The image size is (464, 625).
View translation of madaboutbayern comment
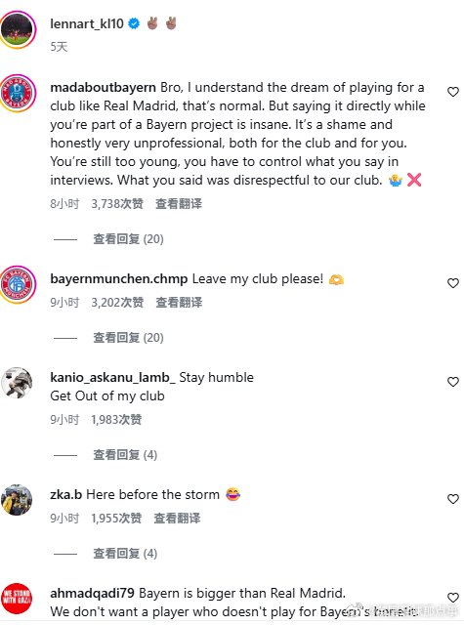tap(179, 204)
